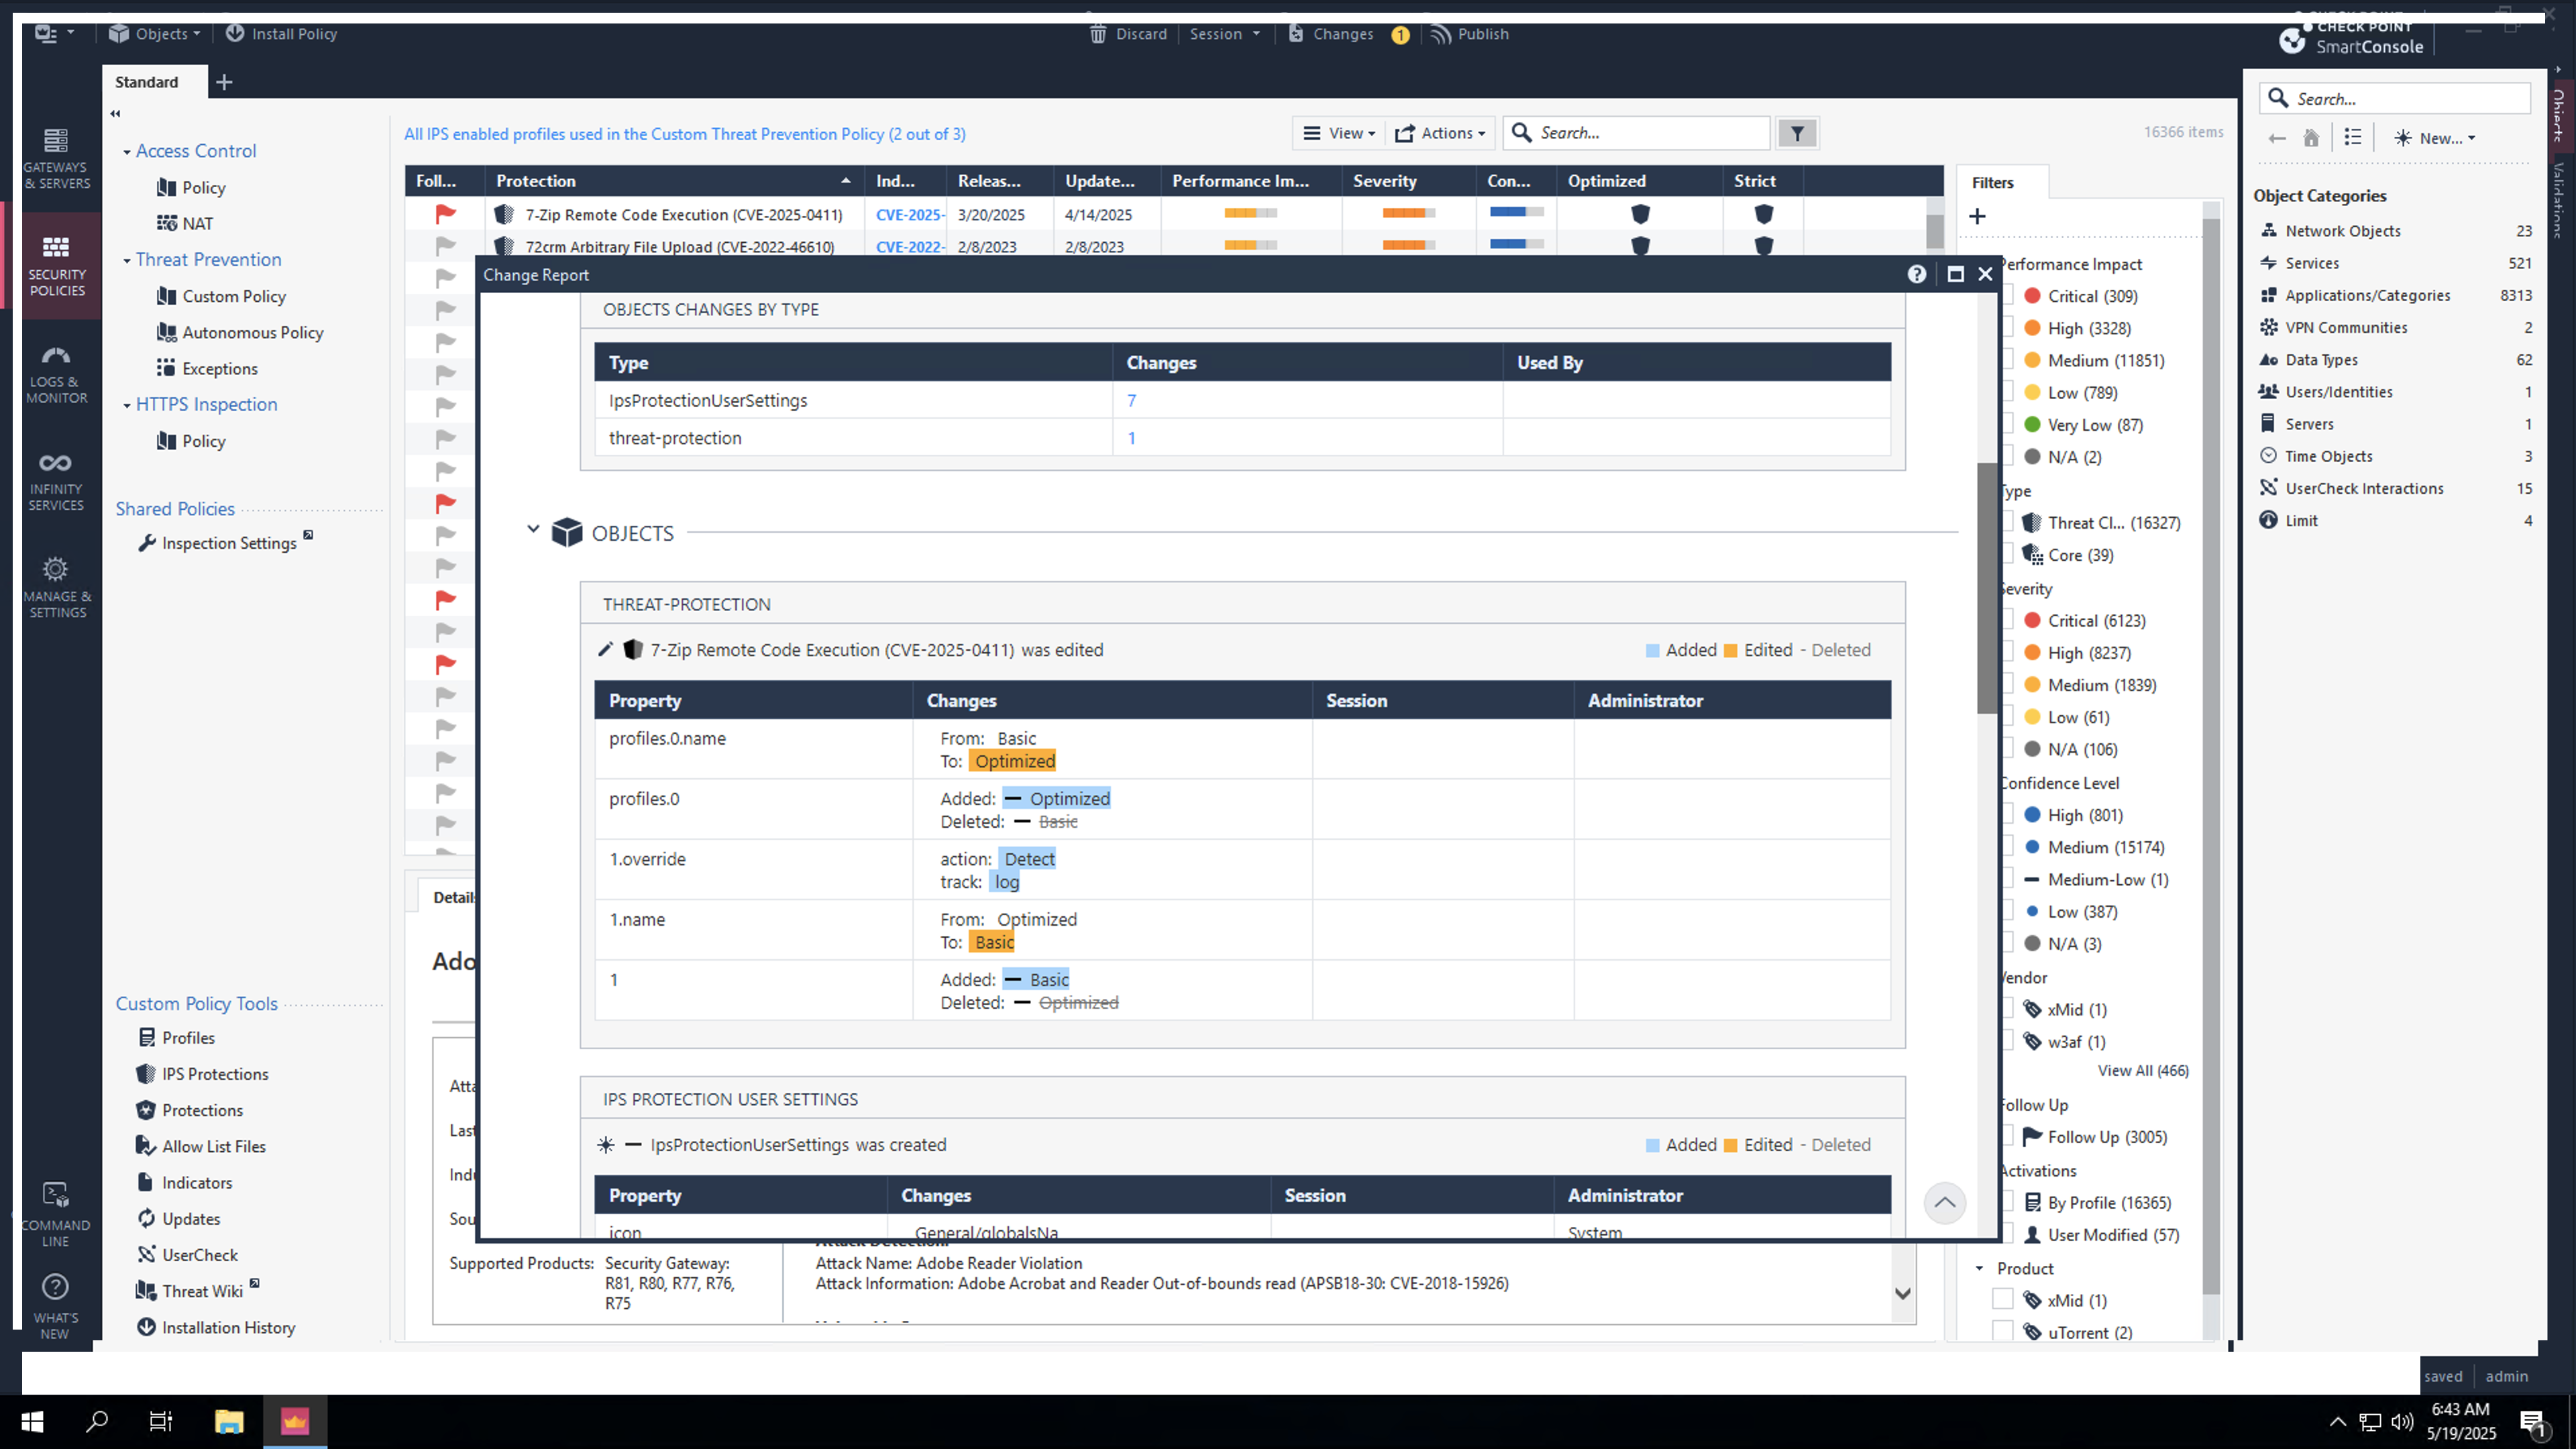Image resolution: width=2576 pixels, height=1449 pixels.
Task: Check the xMid product filter
Action: [x=2002, y=1300]
